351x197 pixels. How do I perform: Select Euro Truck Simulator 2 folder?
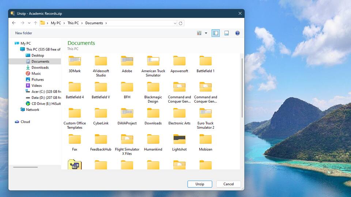tap(205, 119)
